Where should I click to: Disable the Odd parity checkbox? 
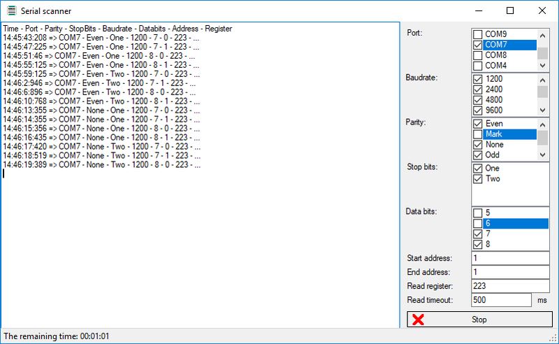pyautogui.click(x=478, y=155)
